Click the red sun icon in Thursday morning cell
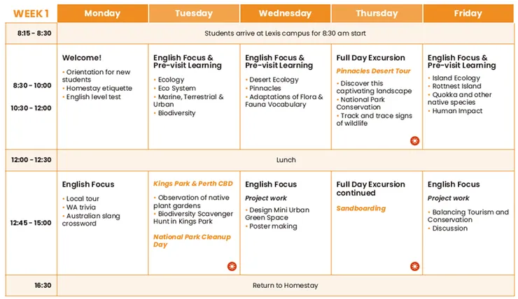The width and height of the screenshot is (518, 299). coord(414,140)
